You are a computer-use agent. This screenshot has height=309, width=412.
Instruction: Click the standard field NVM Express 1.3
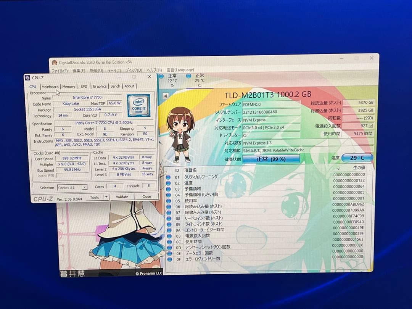pyautogui.click(x=308, y=143)
